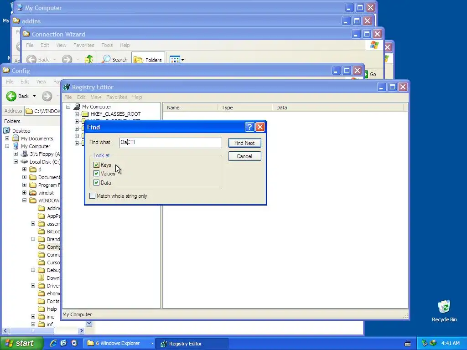Screen dimensions: 467x350
Task: Select the 3½ Floppy drive icon
Action: click(24, 154)
